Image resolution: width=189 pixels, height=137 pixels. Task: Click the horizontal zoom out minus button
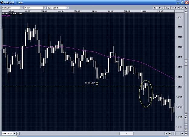click(x=170, y=133)
